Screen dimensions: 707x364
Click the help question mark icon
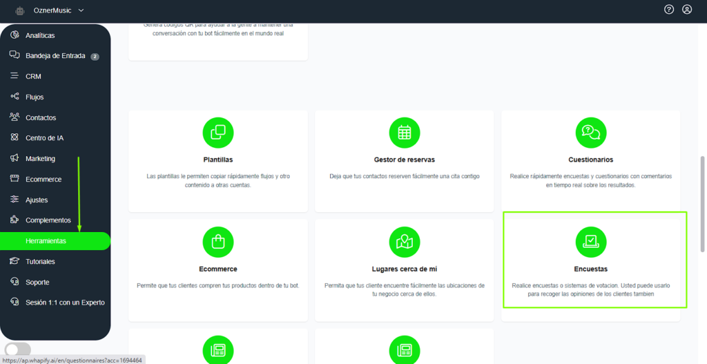[x=668, y=10]
